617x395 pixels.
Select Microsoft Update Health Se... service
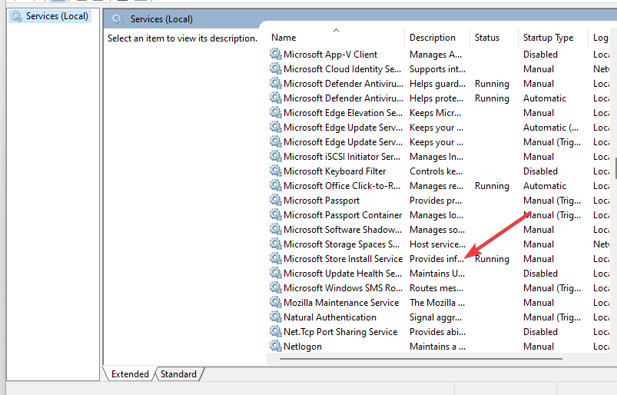(343, 274)
